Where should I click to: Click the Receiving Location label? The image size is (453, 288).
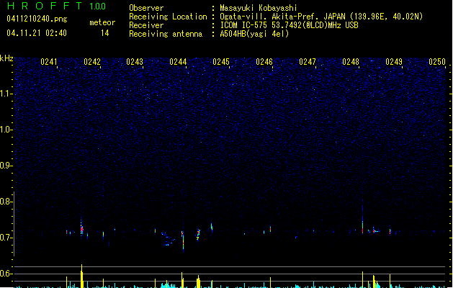coord(168,17)
